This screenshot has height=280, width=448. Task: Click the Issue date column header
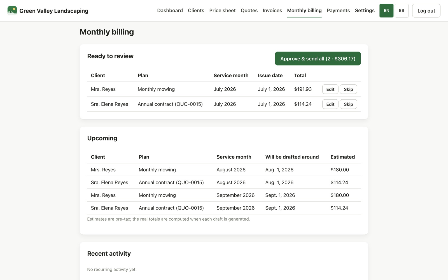pos(270,75)
